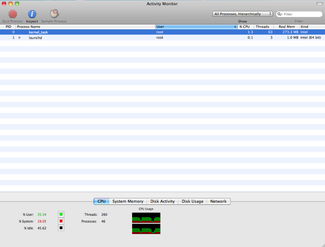
Task: Open the Disk Usage tab
Action: pyautogui.click(x=192, y=201)
